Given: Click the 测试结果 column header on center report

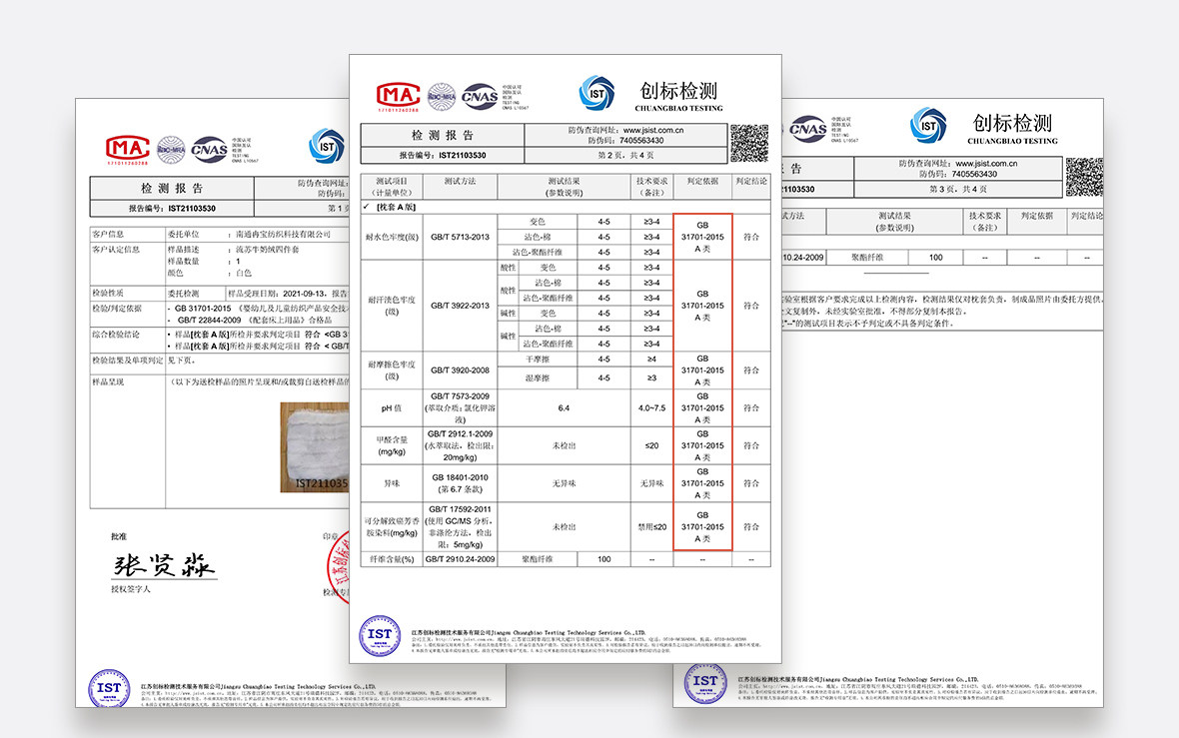Looking at the screenshot, I should (x=564, y=187).
